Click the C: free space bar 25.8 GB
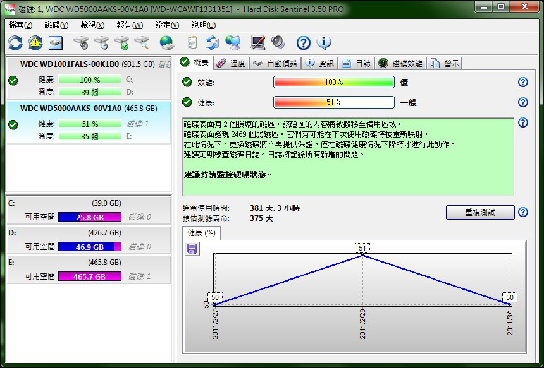This screenshot has height=368, width=544. click(x=90, y=217)
